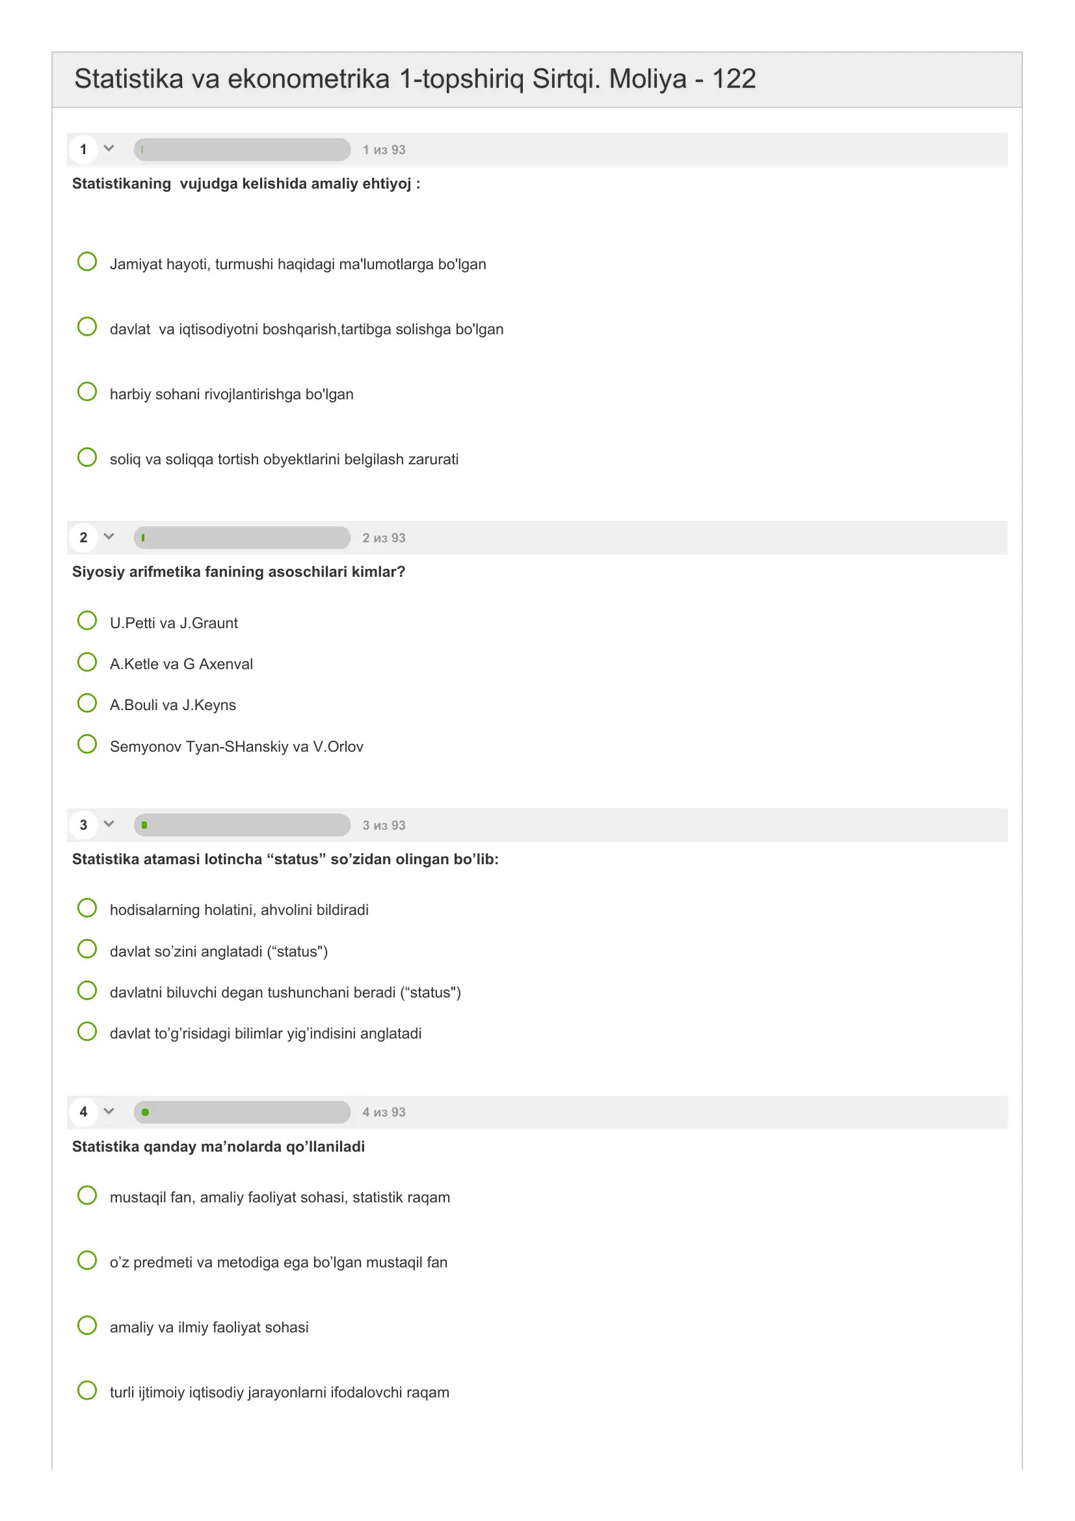Viewport: 1075px width, 1521px height.
Task: Click the 'Statistika va ekonometrika 1-topshiriq' title
Action: pyautogui.click(x=415, y=79)
